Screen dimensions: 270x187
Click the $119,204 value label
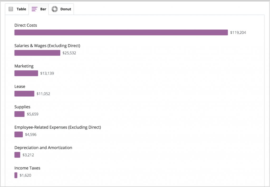click(x=238, y=32)
